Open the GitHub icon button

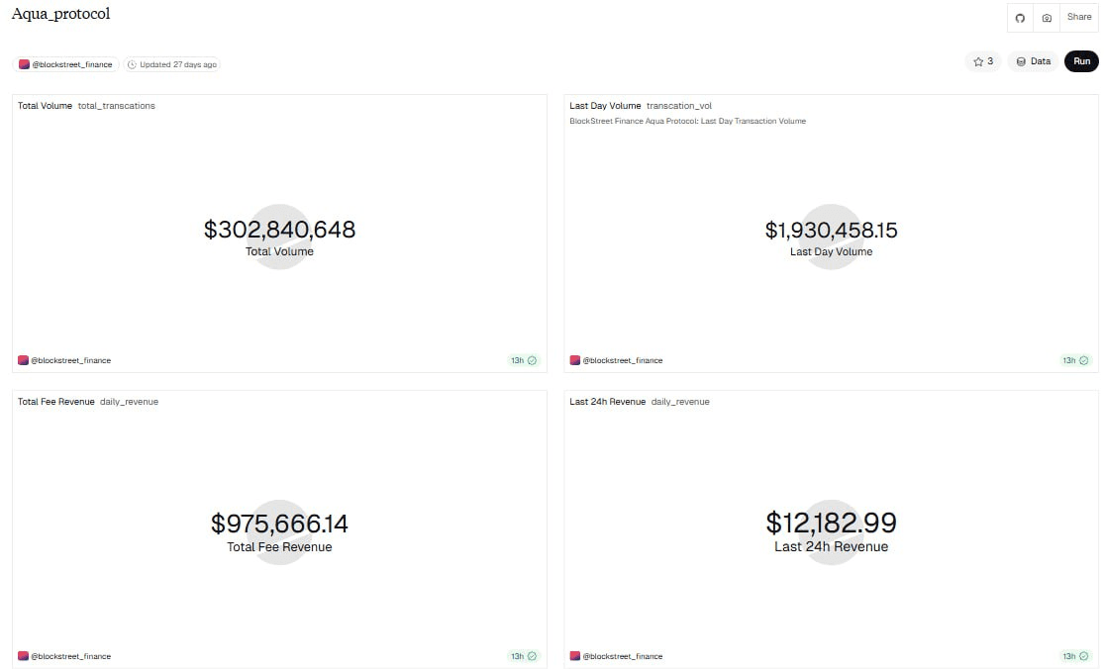(x=1020, y=18)
